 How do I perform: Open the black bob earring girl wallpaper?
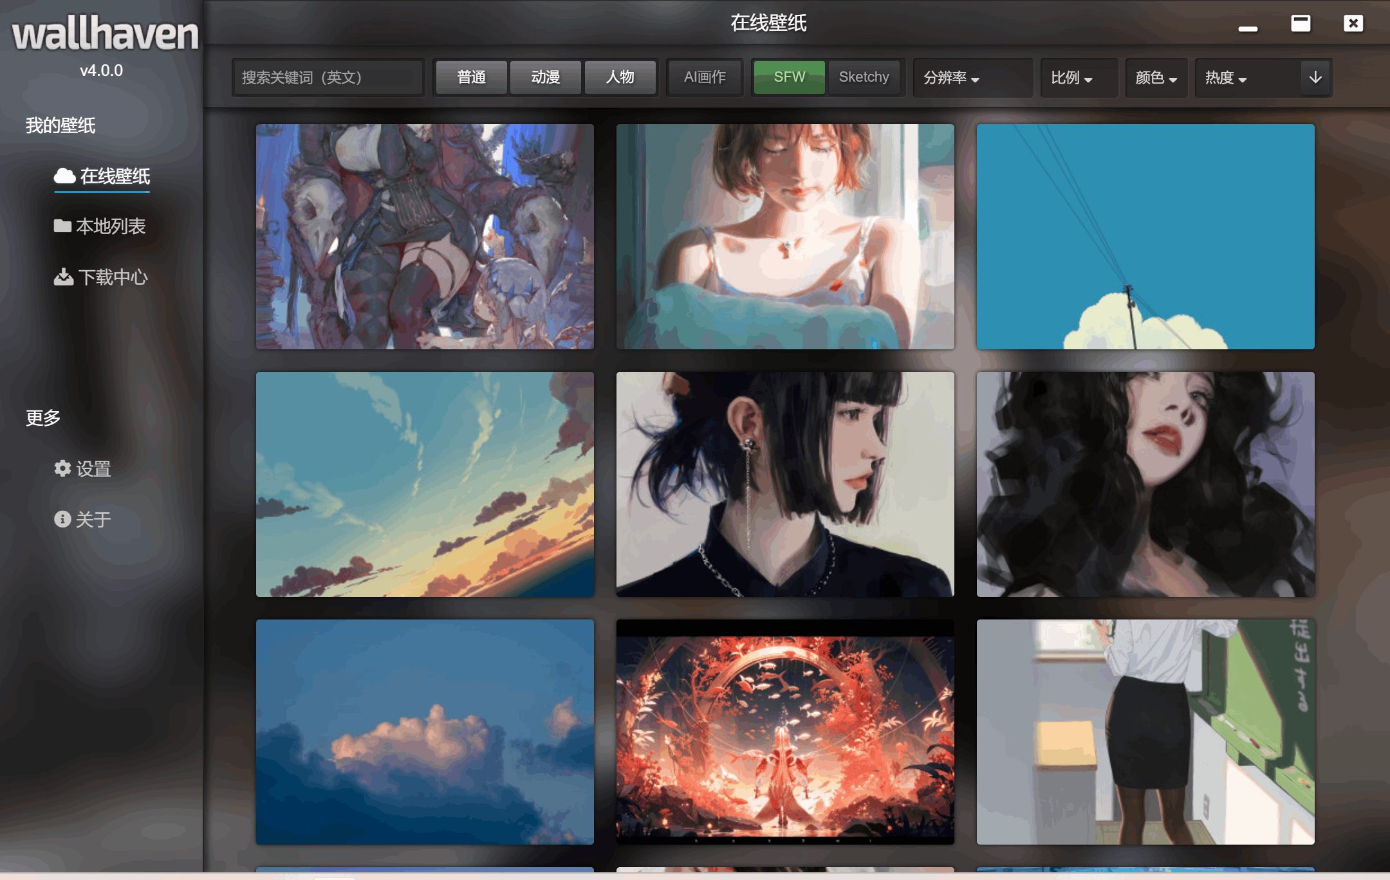click(x=785, y=484)
